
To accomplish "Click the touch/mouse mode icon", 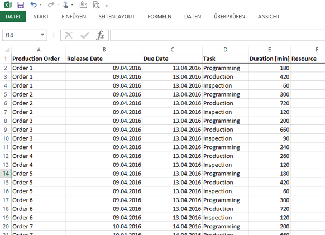I will [66, 5].
